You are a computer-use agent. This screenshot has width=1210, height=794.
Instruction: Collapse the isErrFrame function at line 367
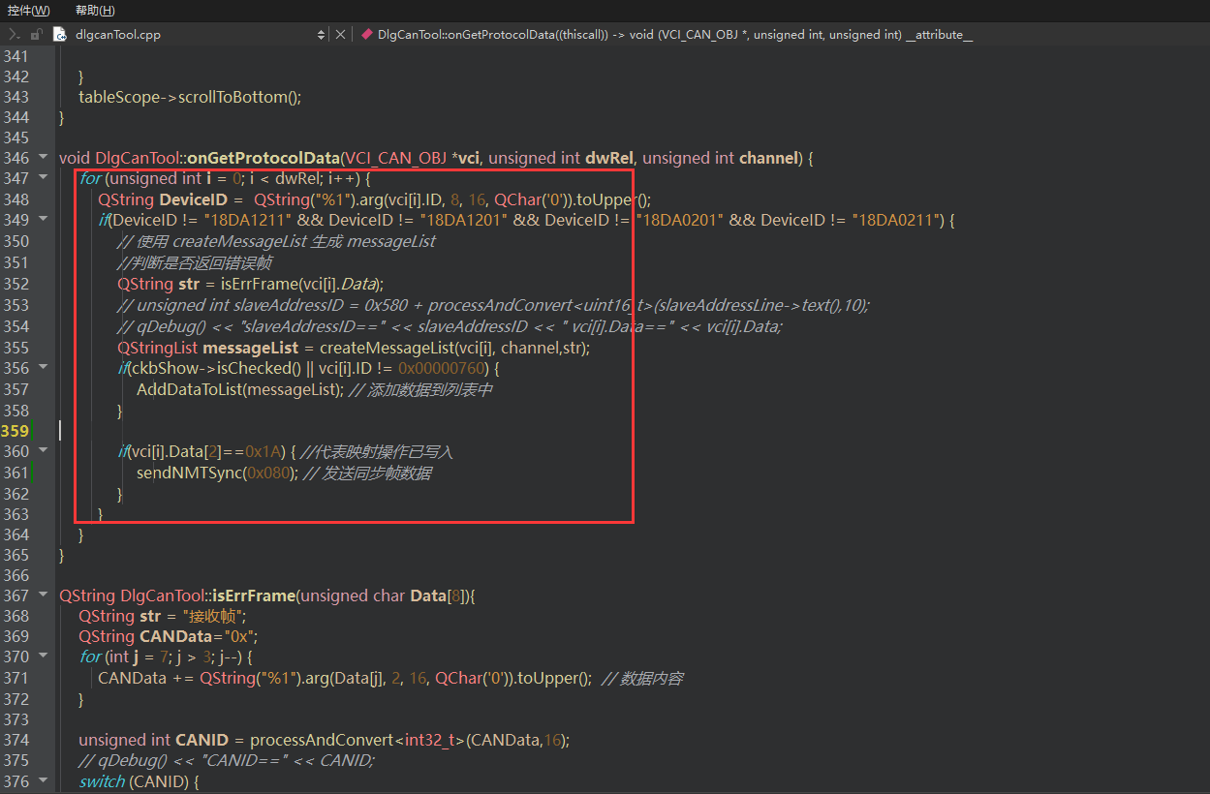[43, 595]
